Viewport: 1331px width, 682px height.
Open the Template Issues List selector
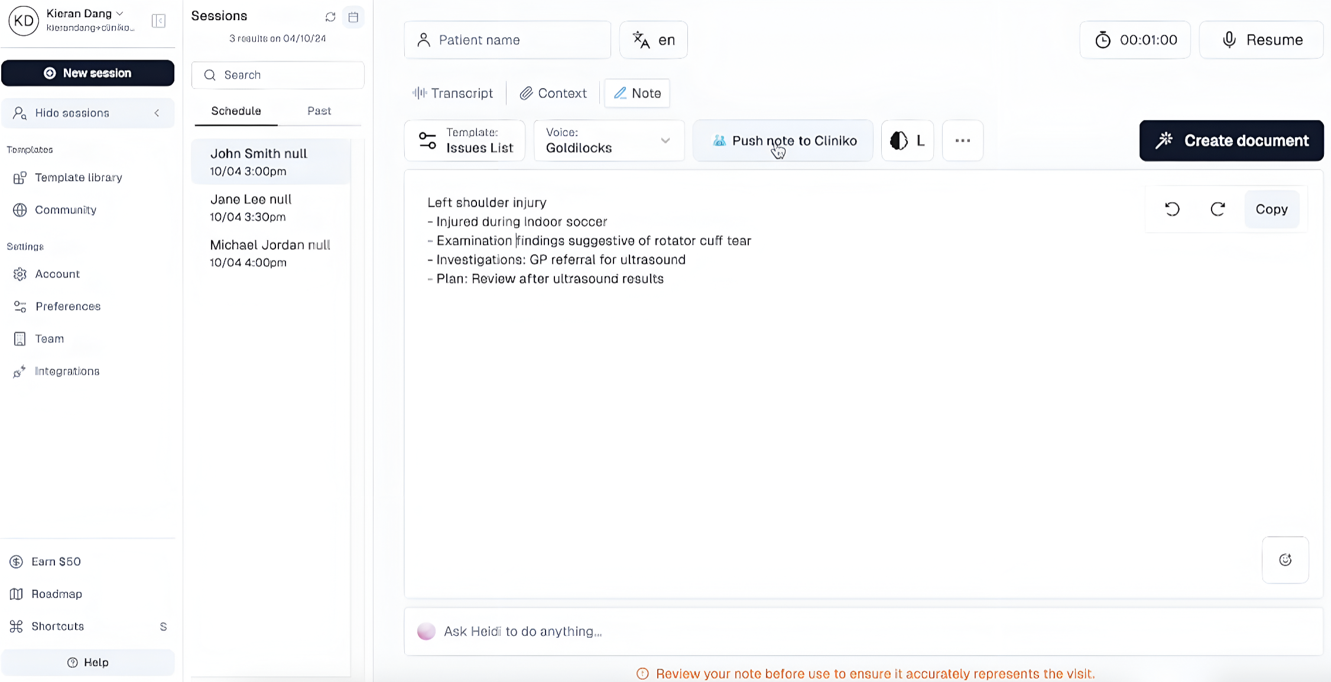(x=465, y=141)
